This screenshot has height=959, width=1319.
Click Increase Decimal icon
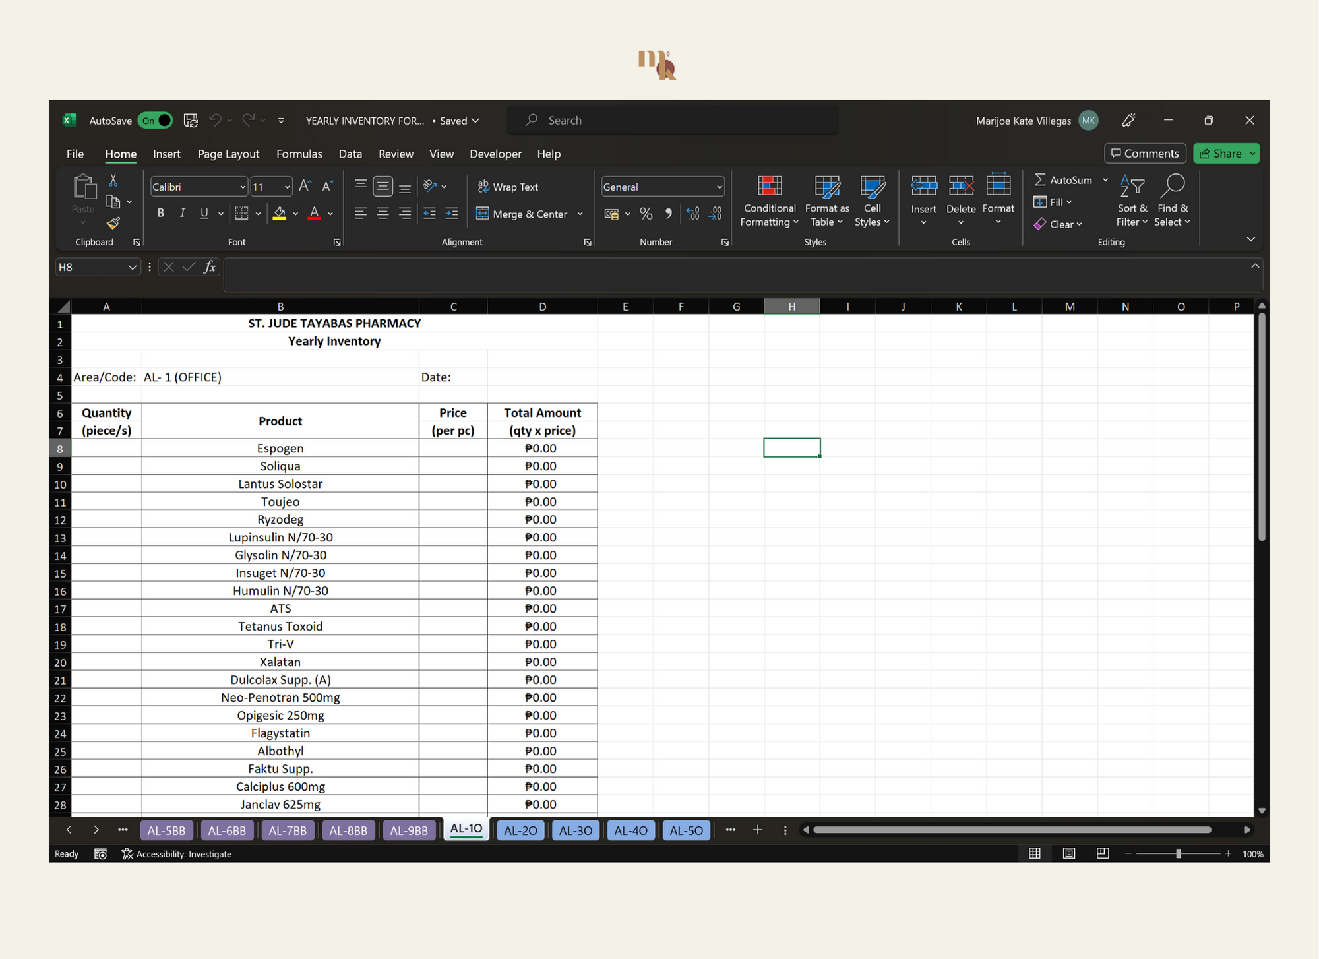[x=692, y=214]
